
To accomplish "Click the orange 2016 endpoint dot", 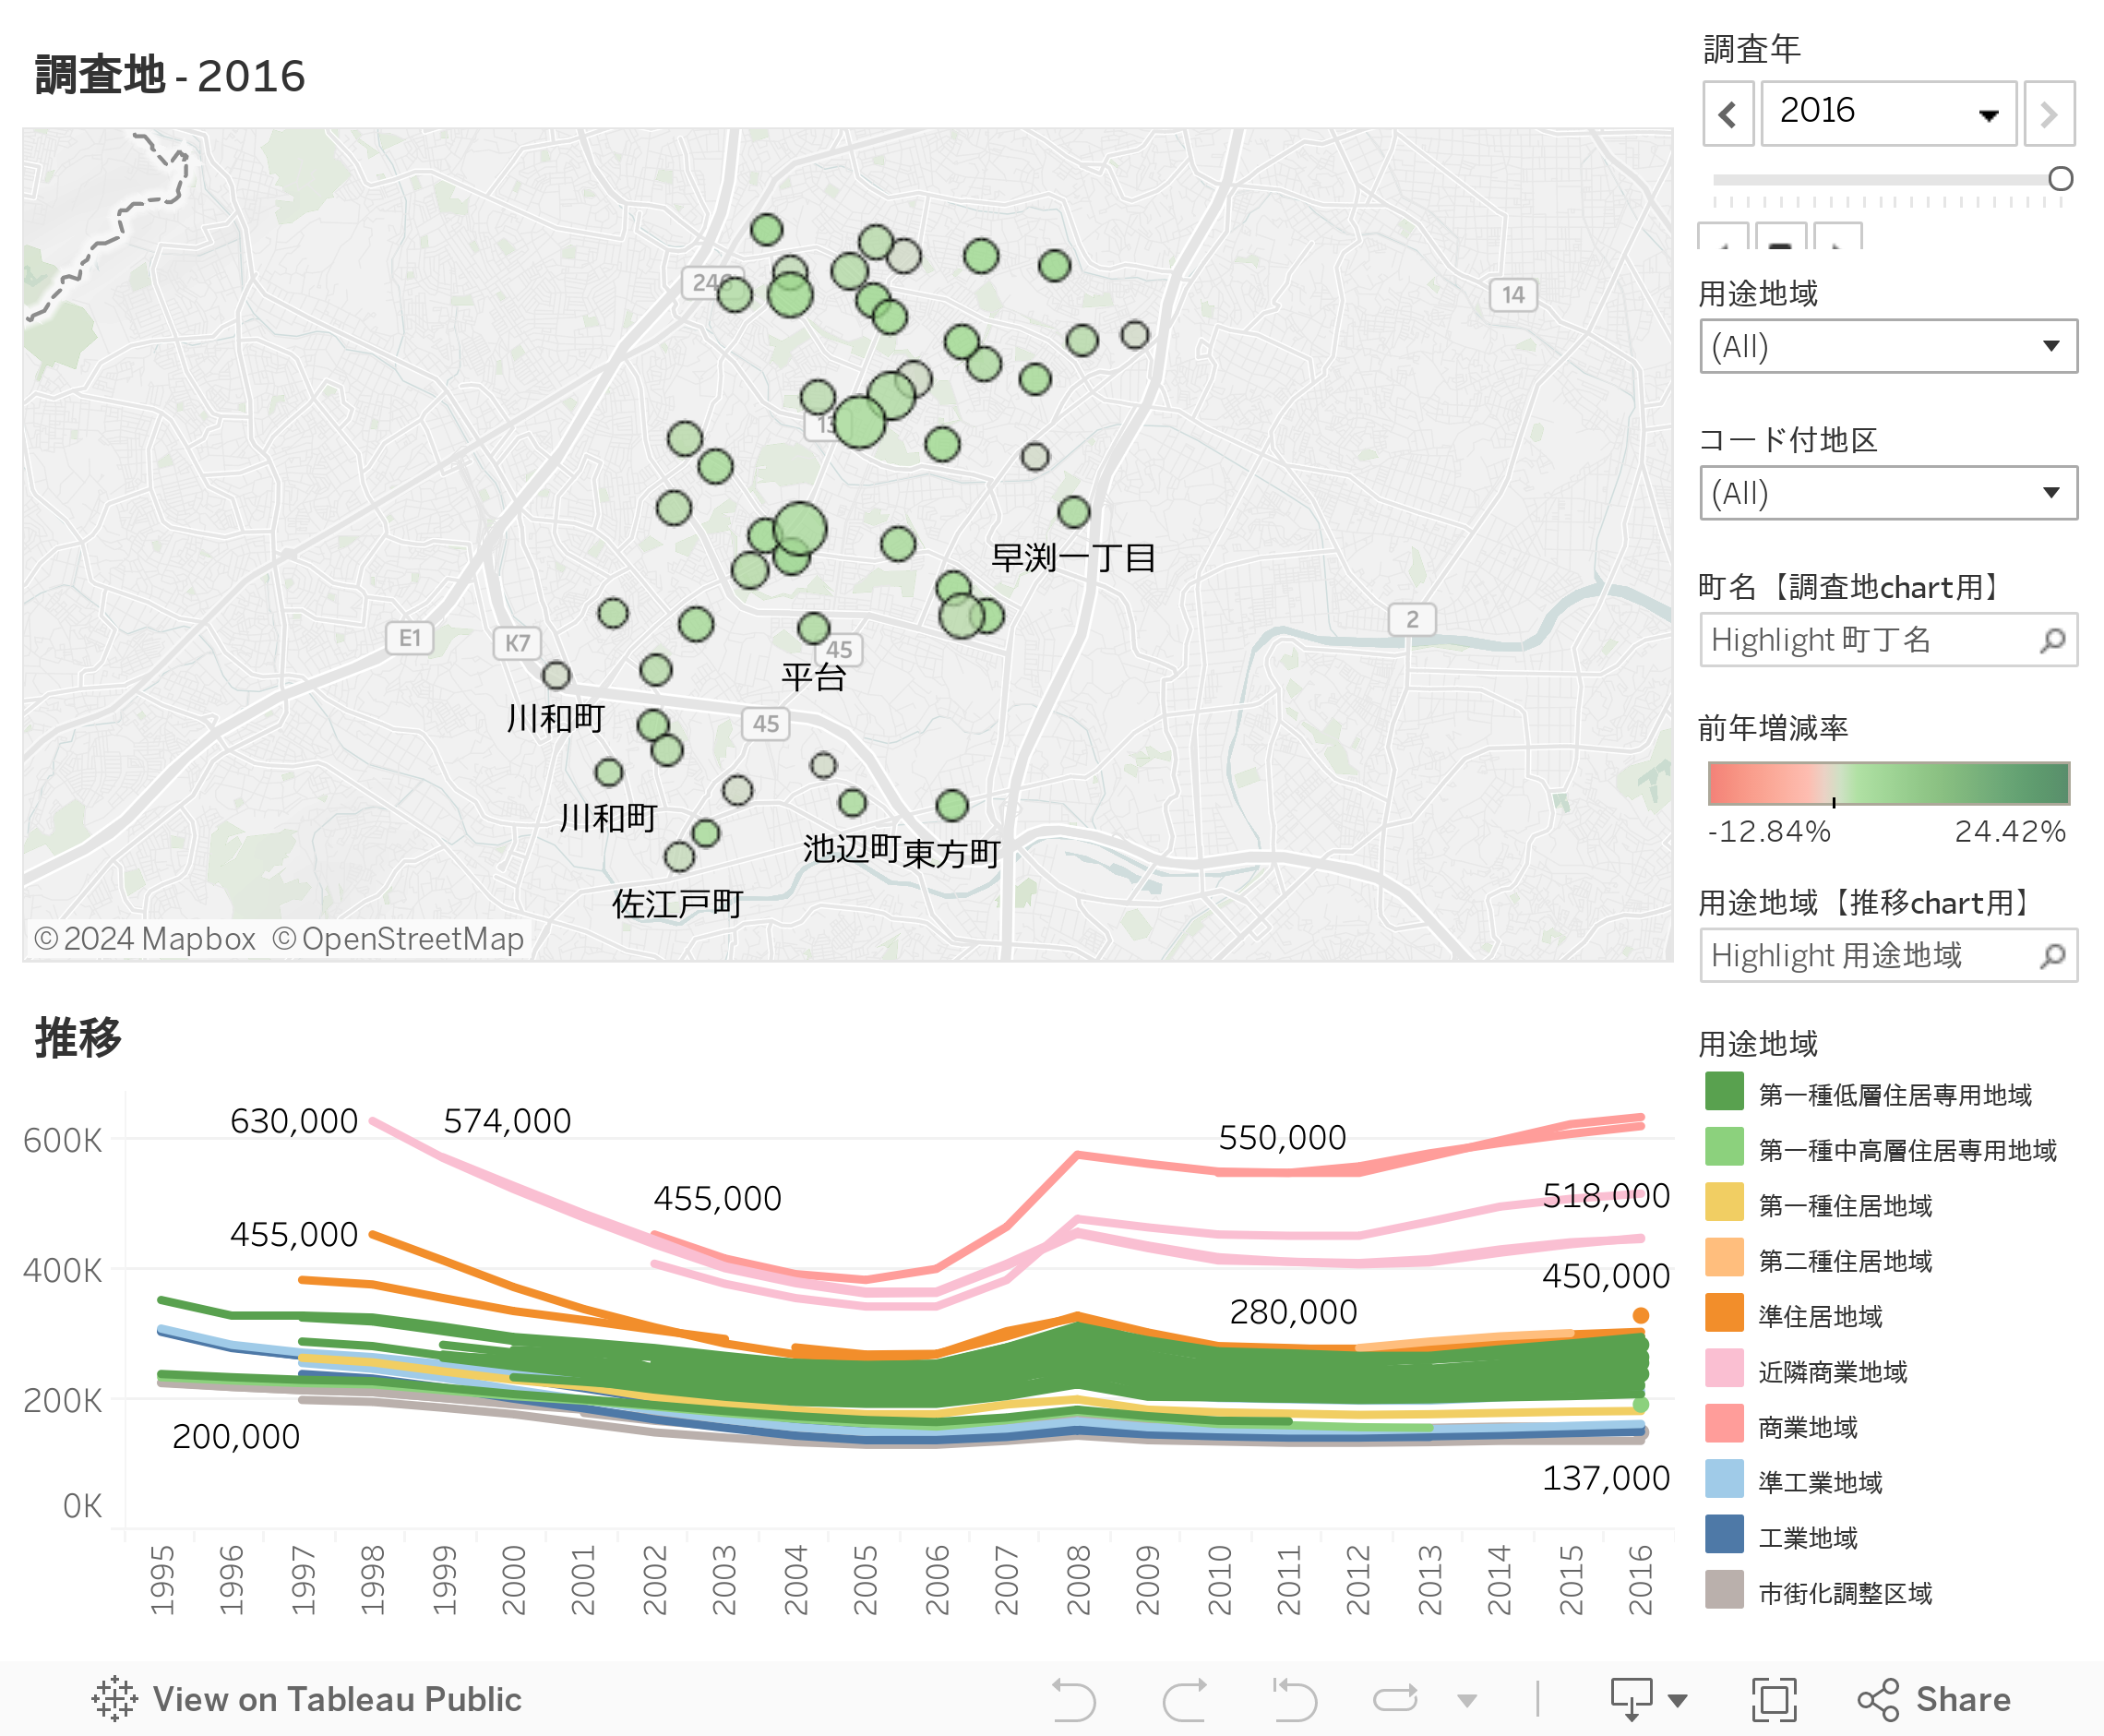I will pos(1640,1315).
